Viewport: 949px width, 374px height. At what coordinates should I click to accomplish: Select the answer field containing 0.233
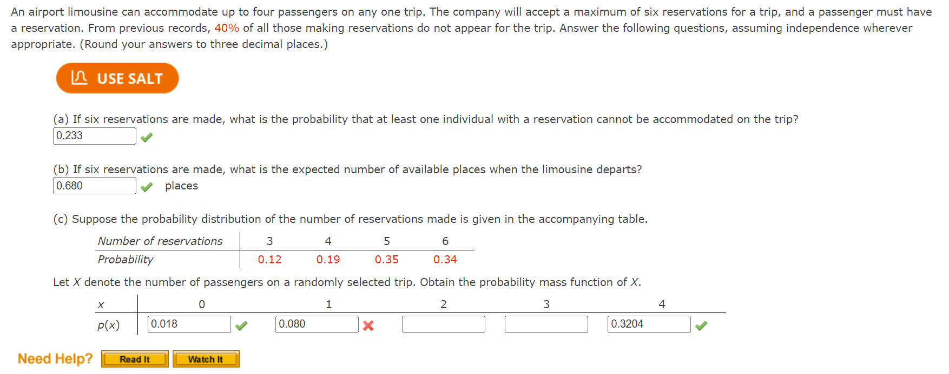pos(94,136)
